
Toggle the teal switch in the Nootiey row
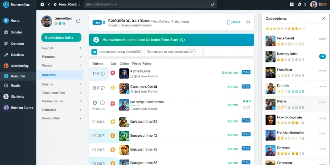point(322,56)
